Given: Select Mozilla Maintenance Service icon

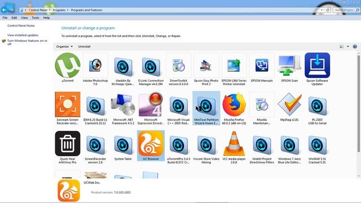Looking at the screenshot, I should 262,104.
